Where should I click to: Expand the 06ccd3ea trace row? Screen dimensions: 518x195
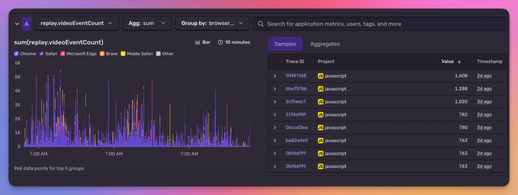click(x=275, y=127)
